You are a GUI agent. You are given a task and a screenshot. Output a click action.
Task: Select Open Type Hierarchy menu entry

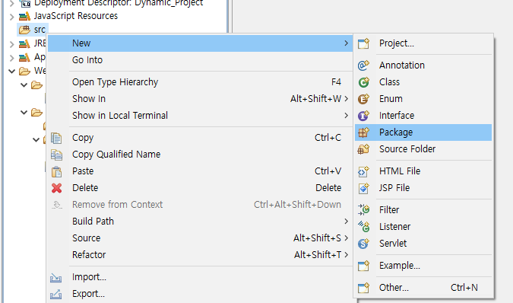(x=200, y=82)
